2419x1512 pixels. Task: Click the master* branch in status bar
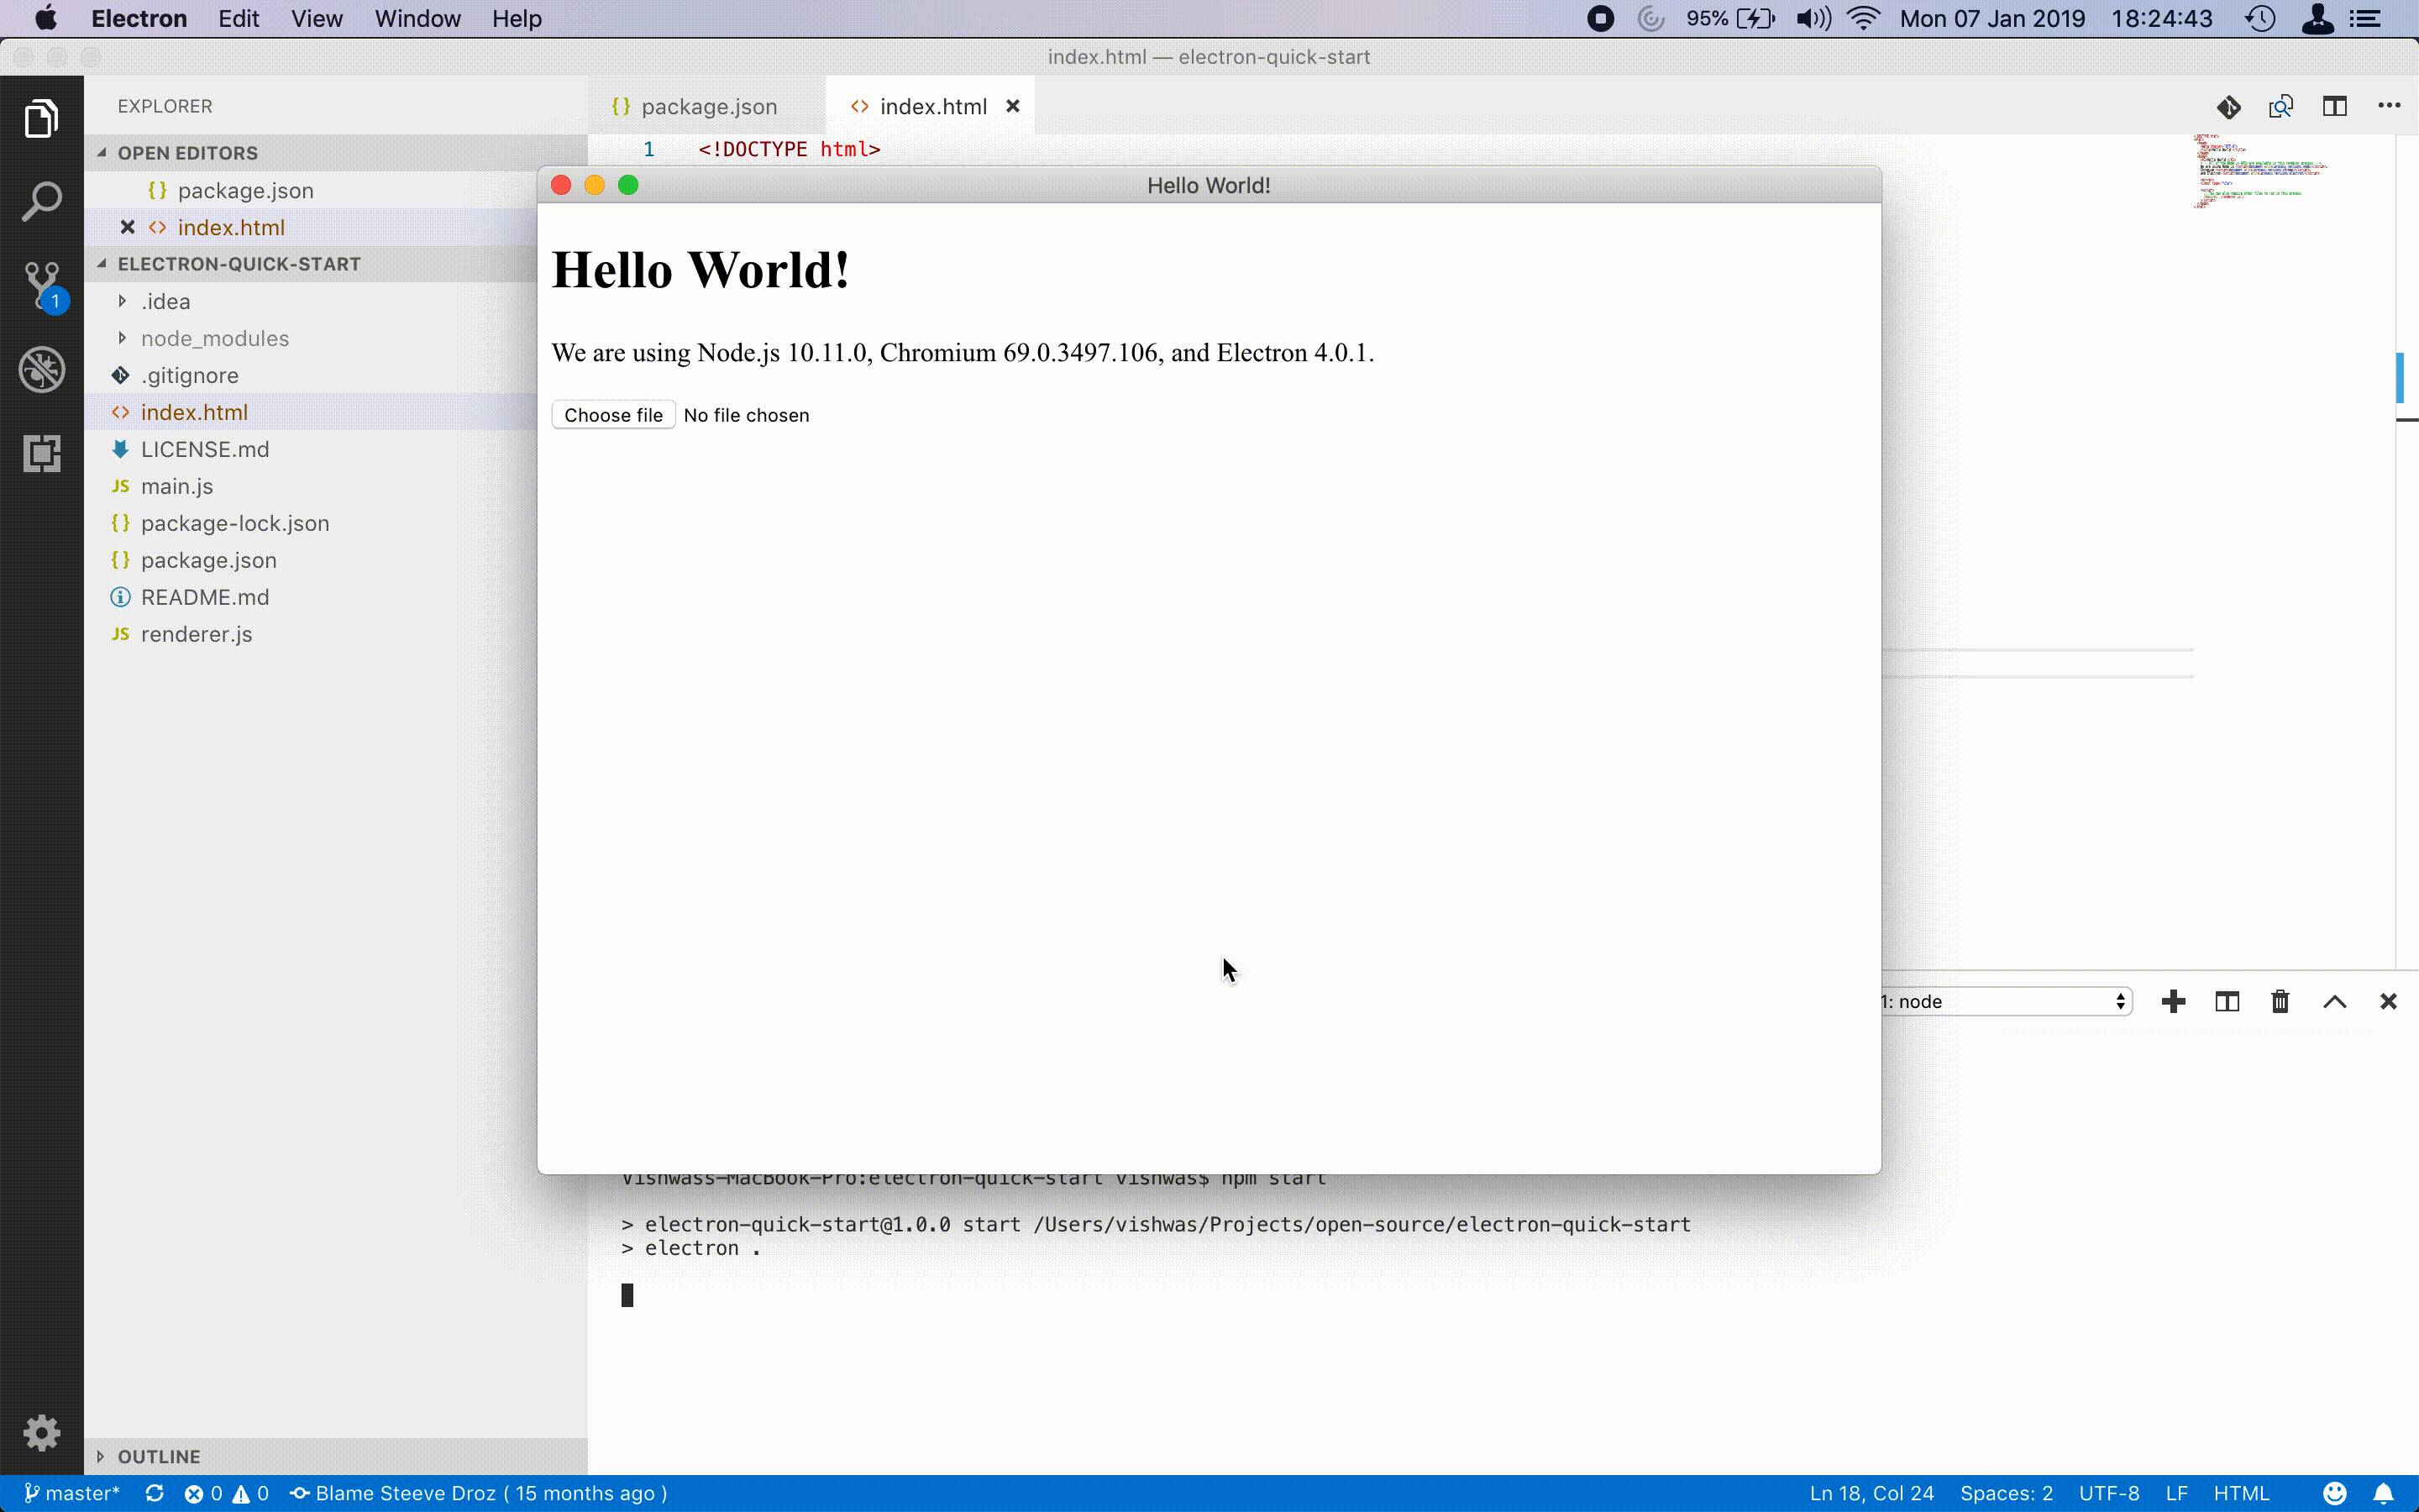pyautogui.click(x=72, y=1493)
